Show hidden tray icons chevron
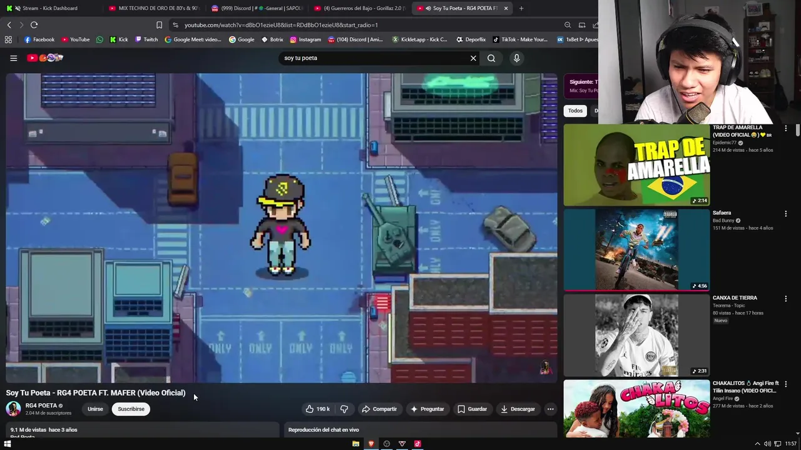The width and height of the screenshot is (801, 450). 757,444
